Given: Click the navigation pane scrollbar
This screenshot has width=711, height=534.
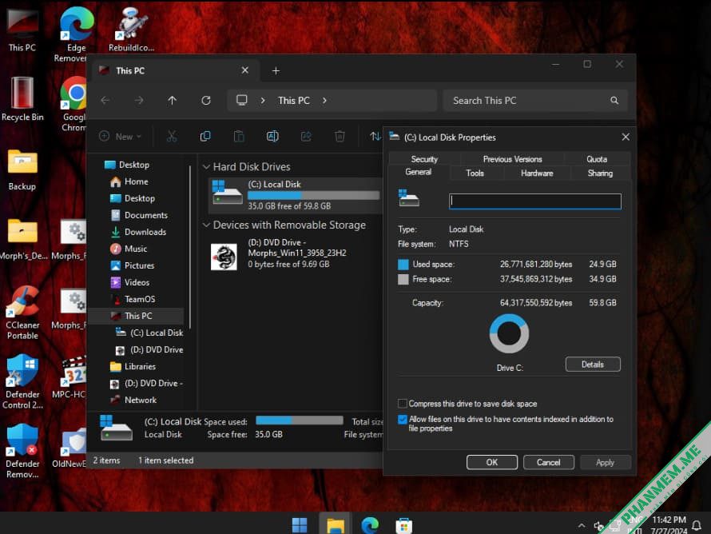Looking at the screenshot, I should coord(190,247).
